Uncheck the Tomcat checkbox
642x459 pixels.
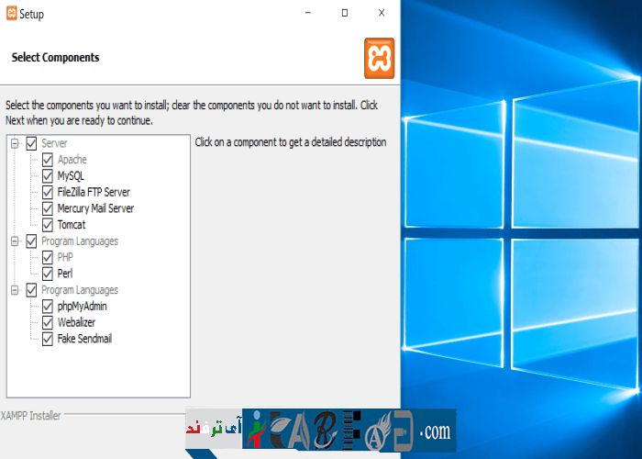(48, 225)
